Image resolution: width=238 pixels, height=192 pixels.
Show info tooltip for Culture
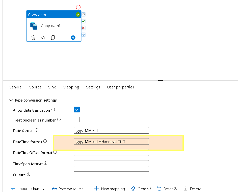tap(29, 174)
